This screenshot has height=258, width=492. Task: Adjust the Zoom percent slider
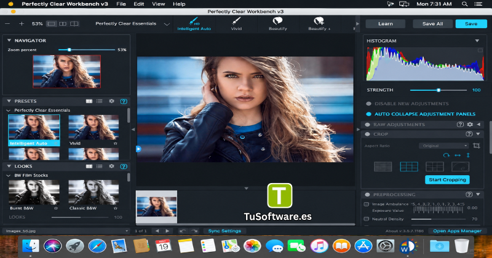(x=69, y=50)
